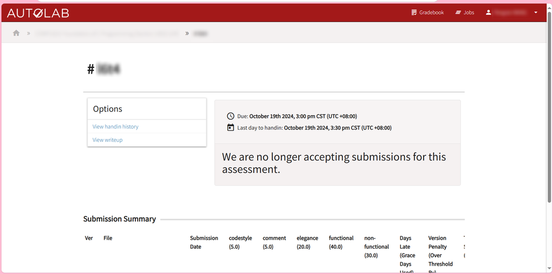Click the due date October 19th 3:00 pm text
Viewport: 553px width, 274px height.
point(303,116)
